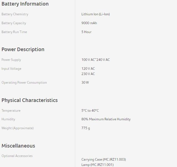Screen dimensions: 177x167
Task: Click the 9000 mAh capacity value
Action: [x=89, y=23]
